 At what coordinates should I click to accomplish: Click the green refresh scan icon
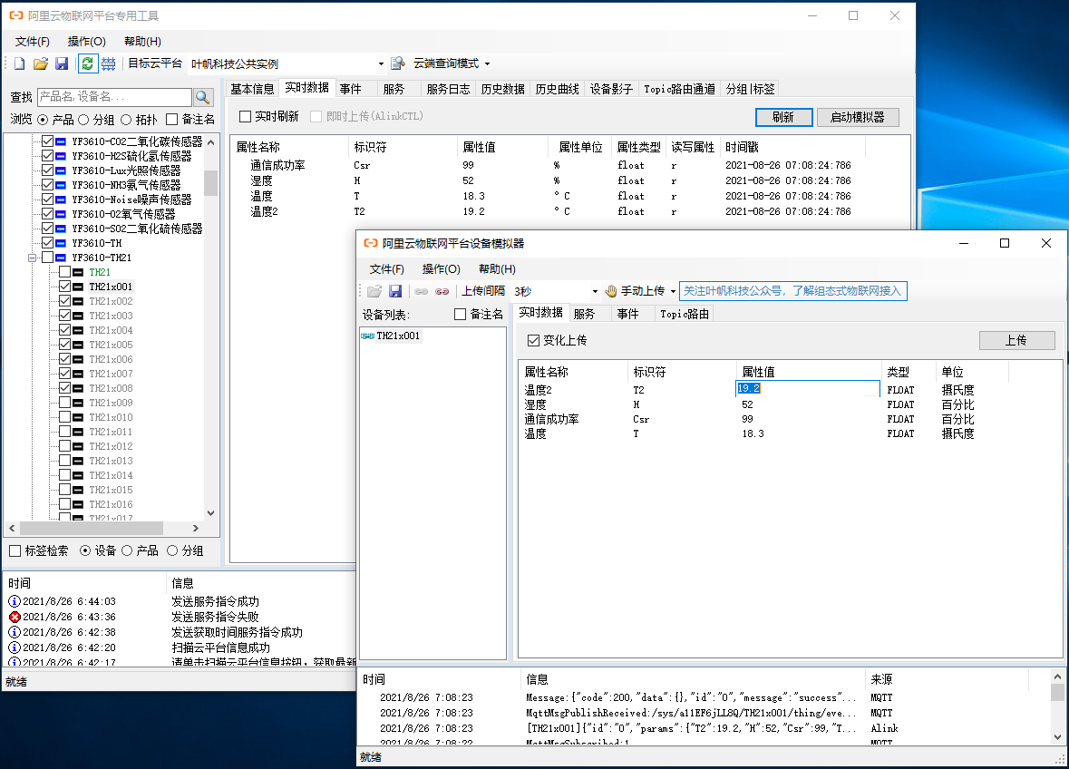click(x=87, y=63)
